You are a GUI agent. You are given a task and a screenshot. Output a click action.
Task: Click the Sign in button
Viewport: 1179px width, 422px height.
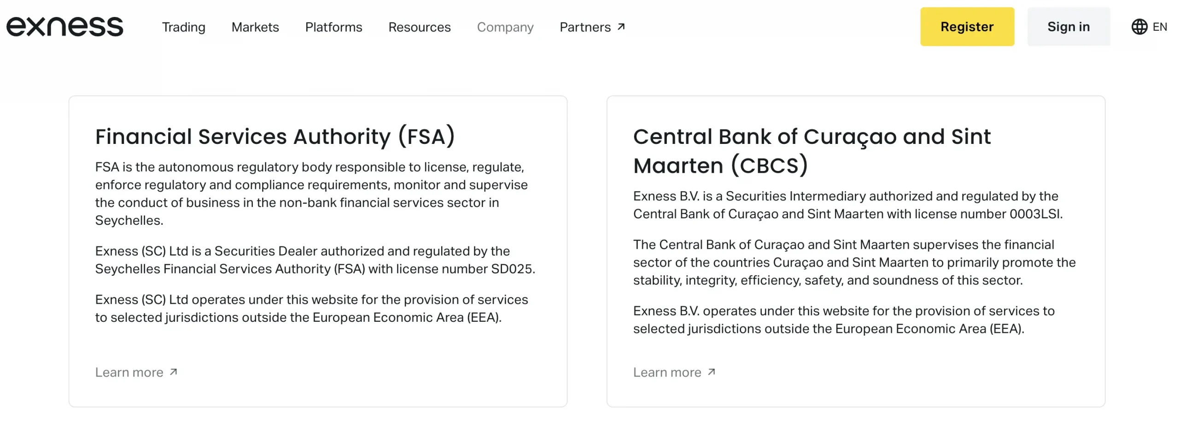click(1068, 27)
